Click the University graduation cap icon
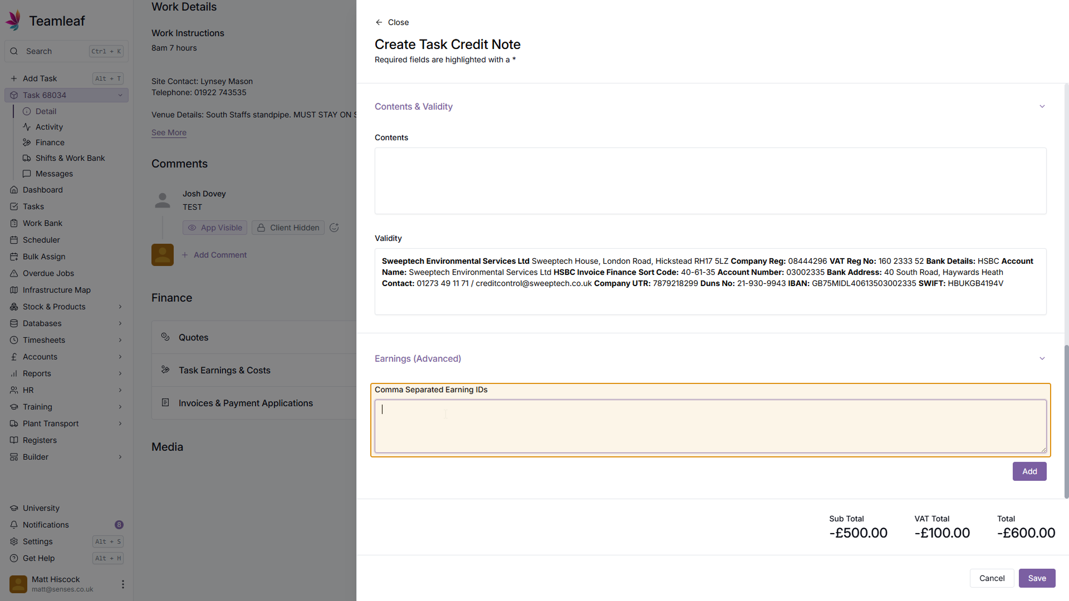Screen dimensions: 1069x601 click(14, 508)
